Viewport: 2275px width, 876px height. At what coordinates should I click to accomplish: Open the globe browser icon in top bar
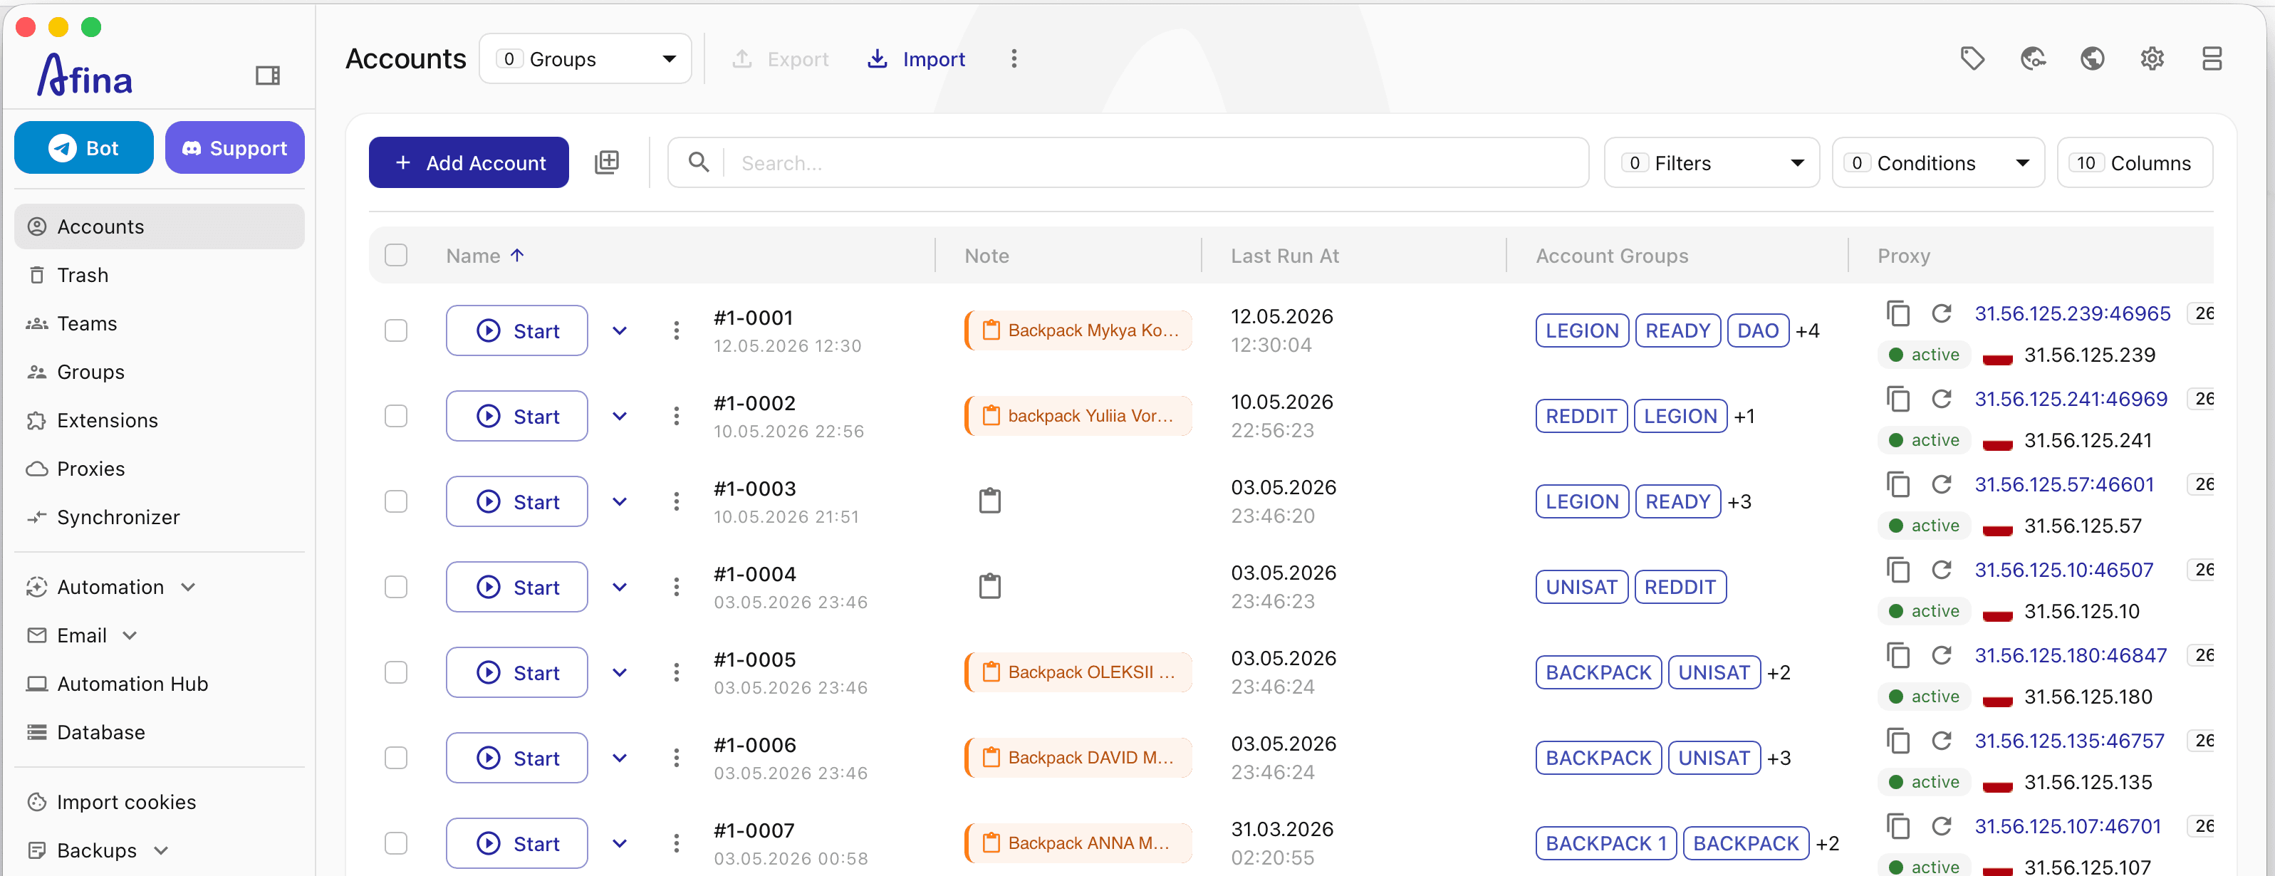tap(2092, 58)
